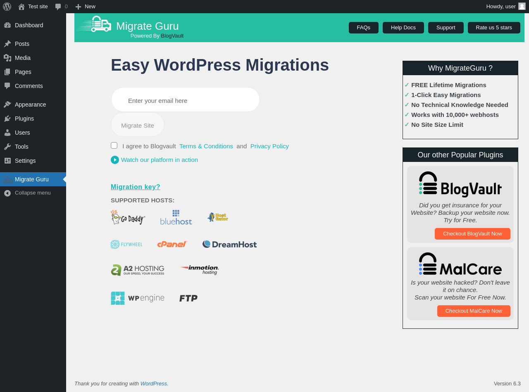The image size is (529, 392).
Task: Click the Migrate Guru truck sidebar icon
Action: (7, 179)
